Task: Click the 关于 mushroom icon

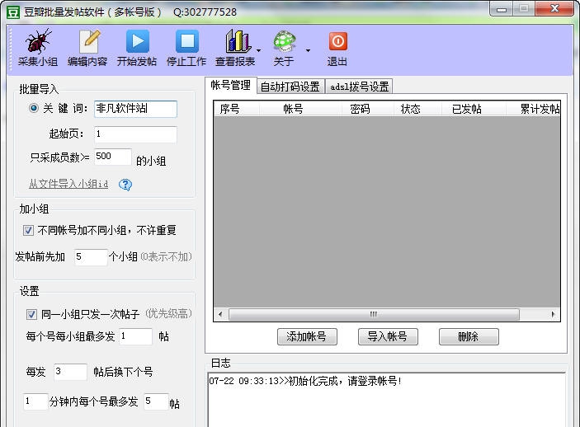Action: coord(284,41)
